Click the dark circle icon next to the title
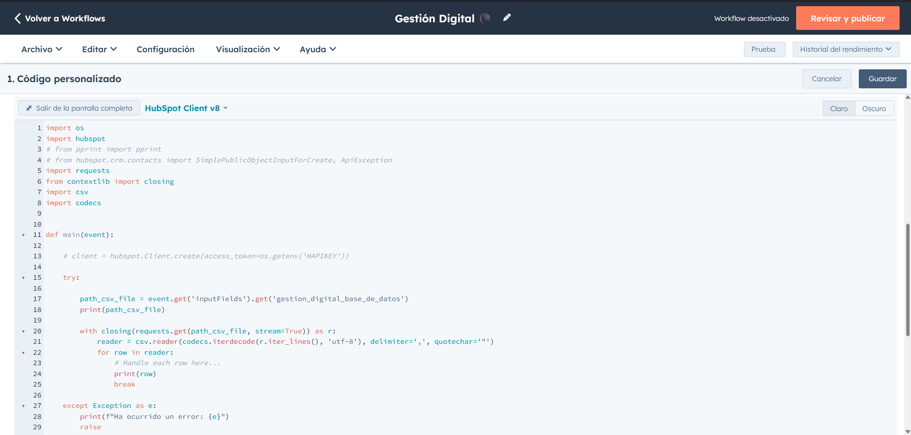911x435 pixels. (x=485, y=18)
